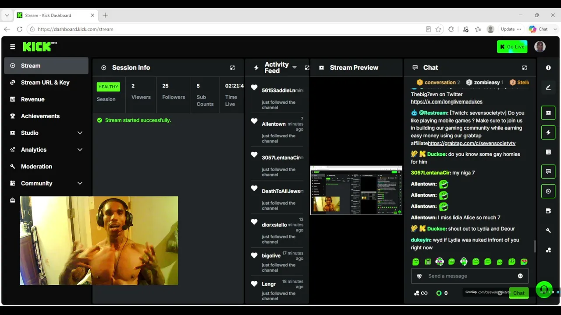Open Stream URL & Key page
The image size is (561, 315).
[x=46, y=83]
